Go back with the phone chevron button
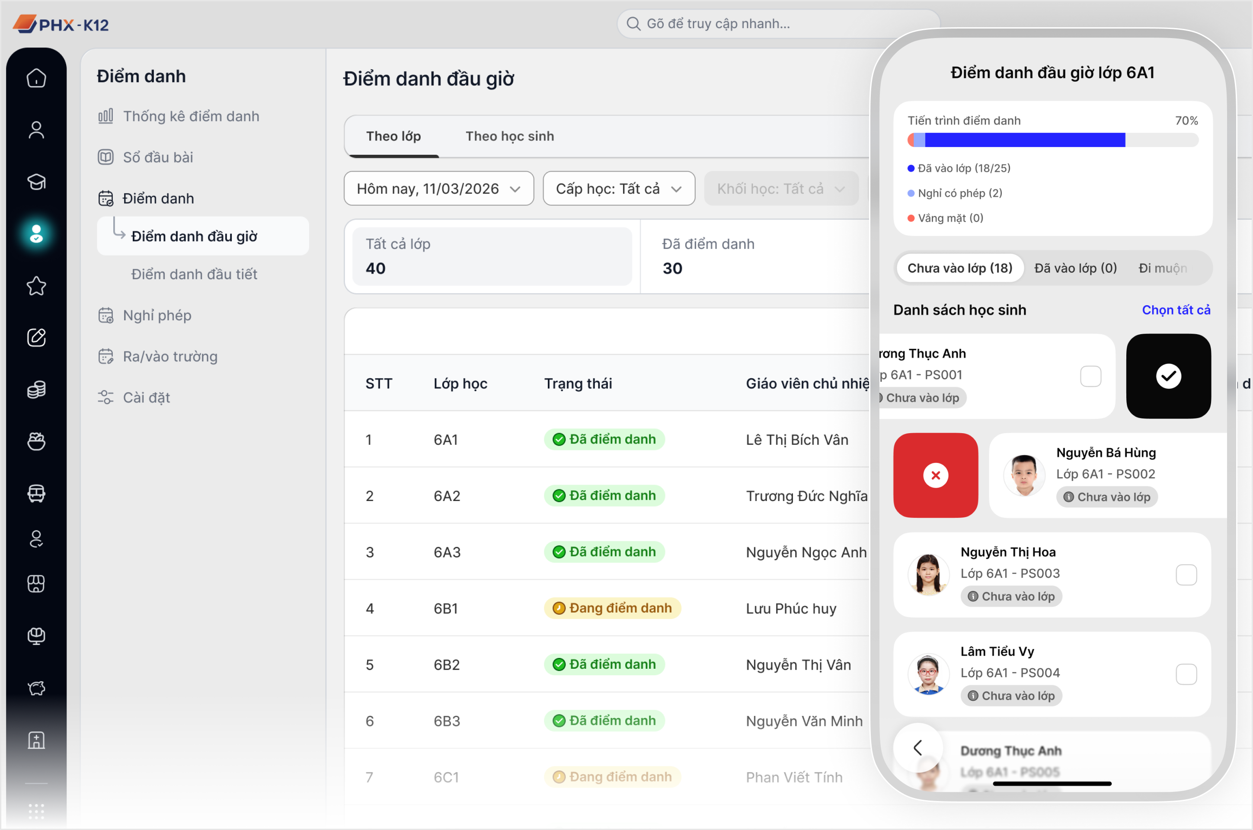This screenshot has height=830, width=1253. (918, 747)
